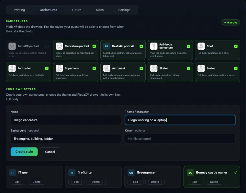Enable the PictiaX portrait checkbox
Viewport: 246px width, 193px height.
click(47, 46)
